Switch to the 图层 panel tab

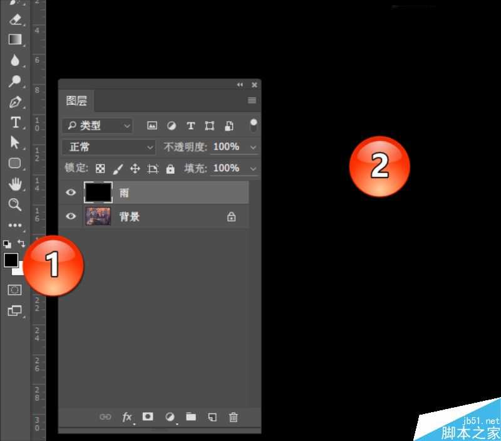click(76, 100)
